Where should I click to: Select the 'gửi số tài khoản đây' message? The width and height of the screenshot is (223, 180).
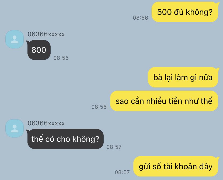(176, 166)
